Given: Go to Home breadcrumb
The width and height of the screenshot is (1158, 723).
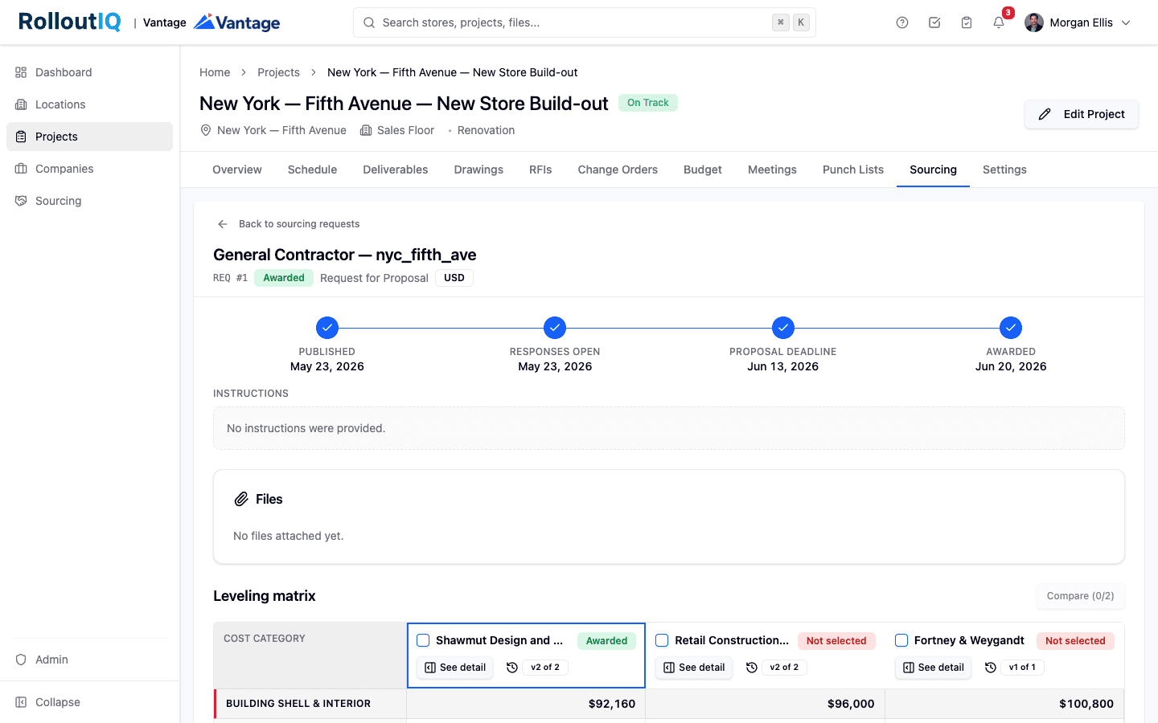Looking at the screenshot, I should tap(215, 72).
